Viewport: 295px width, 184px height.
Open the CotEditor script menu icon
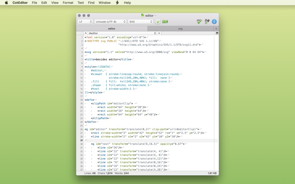[117, 3]
